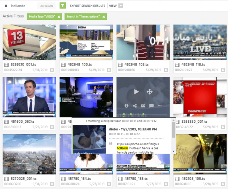Open the subclip thumbnail in the popup
Image resolution: width=228 pixels, height=189 pixels.
pos(90,139)
